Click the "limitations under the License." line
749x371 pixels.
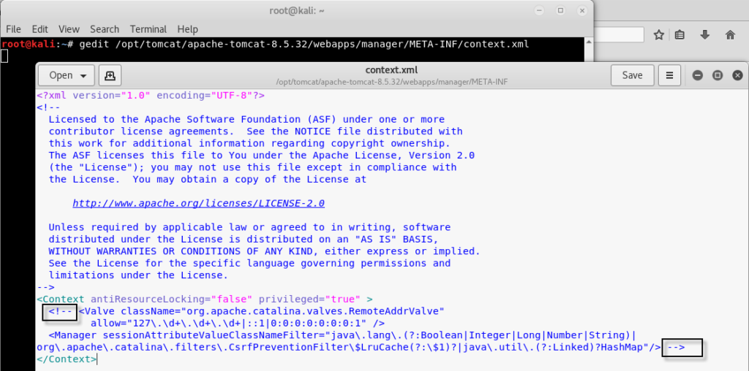[x=138, y=275]
